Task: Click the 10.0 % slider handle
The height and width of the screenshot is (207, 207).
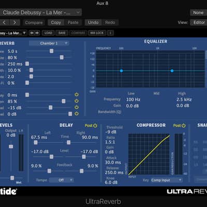Action: pos(31,70)
